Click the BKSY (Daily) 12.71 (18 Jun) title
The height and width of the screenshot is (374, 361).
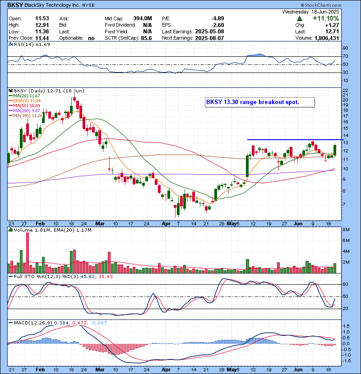tap(49, 91)
